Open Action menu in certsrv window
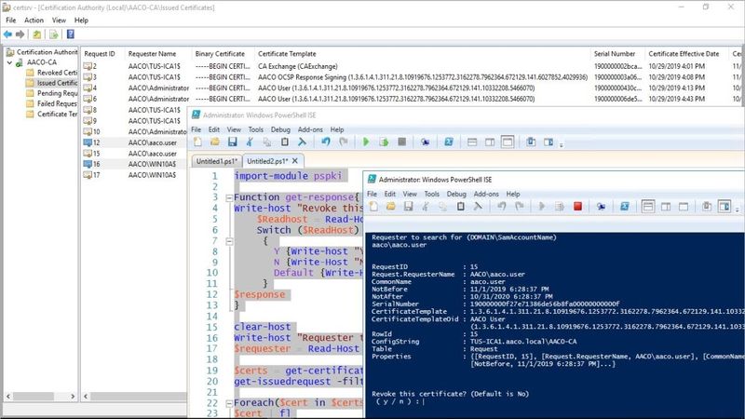Image resolution: width=745 pixels, height=419 pixels. pyautogui.click(x=34, y=20)
